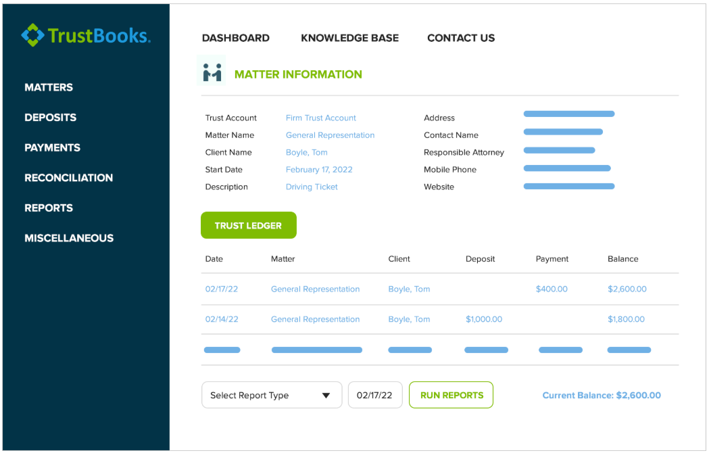The height and width of the screenshot is (453, 709).
Task: Click the Matter Information heading
Action: 298,74
